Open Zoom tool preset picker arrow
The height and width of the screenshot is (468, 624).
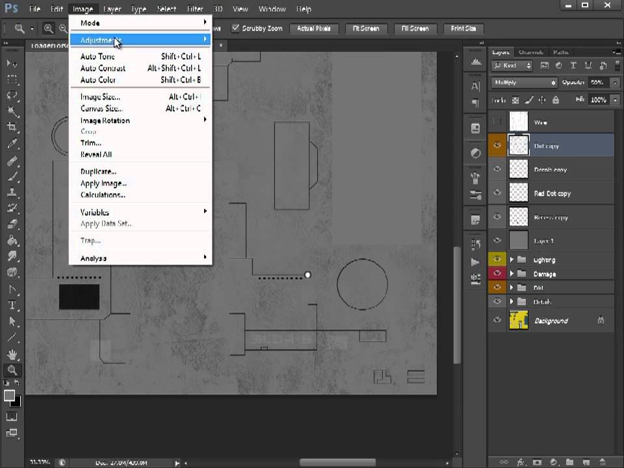point(32,29)
